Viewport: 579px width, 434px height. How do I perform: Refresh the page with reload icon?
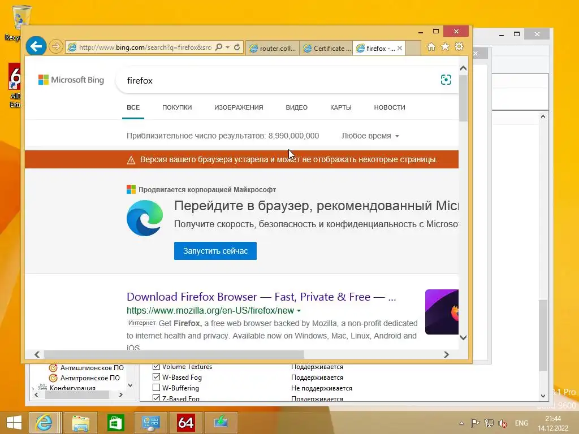[237, 47]
